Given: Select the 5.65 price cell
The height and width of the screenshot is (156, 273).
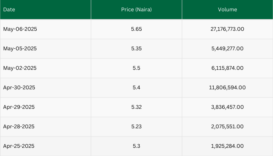Looking at the screenshot, I should [136, 29].
